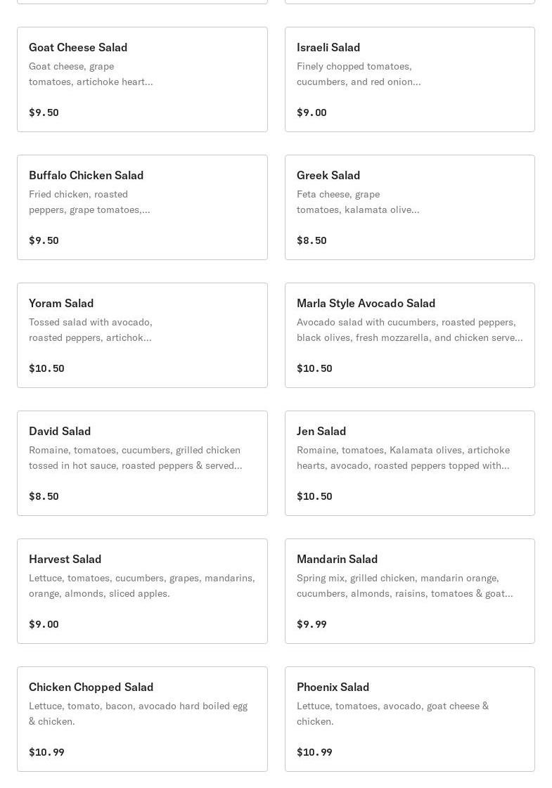Select the Yoram Salad card
Image resolution: width=552 pixels, height=788 pixels.
click(x=142, y=335)
